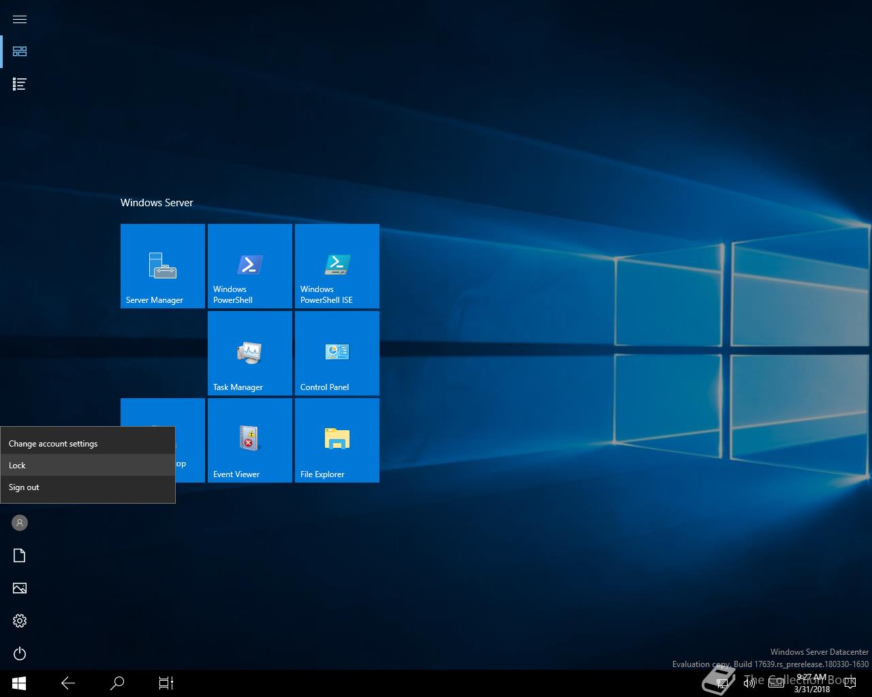Image resolution: width=872 pixels, height=697 pixels.
Task: Open the volume speaker tray icon
Action: [x=749, y=683]
